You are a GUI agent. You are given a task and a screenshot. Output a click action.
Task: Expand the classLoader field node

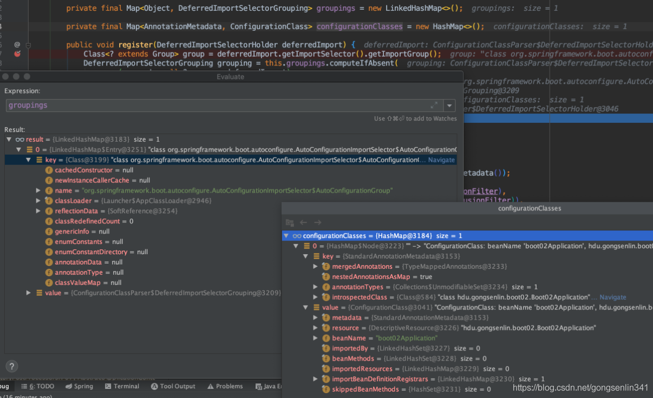pos(38,201)
